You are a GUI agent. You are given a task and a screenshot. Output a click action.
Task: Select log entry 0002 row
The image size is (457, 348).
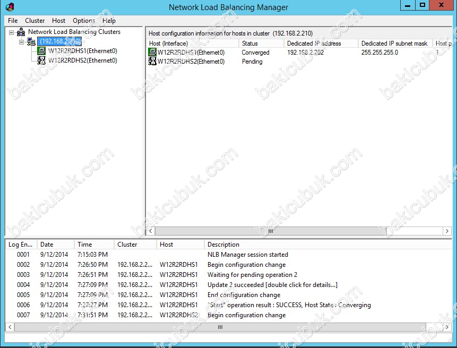pyautogui.click(x=229, y=264)
